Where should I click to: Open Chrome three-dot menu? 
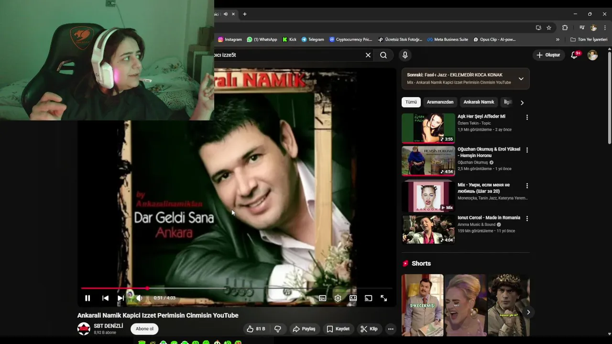(605, 28)
